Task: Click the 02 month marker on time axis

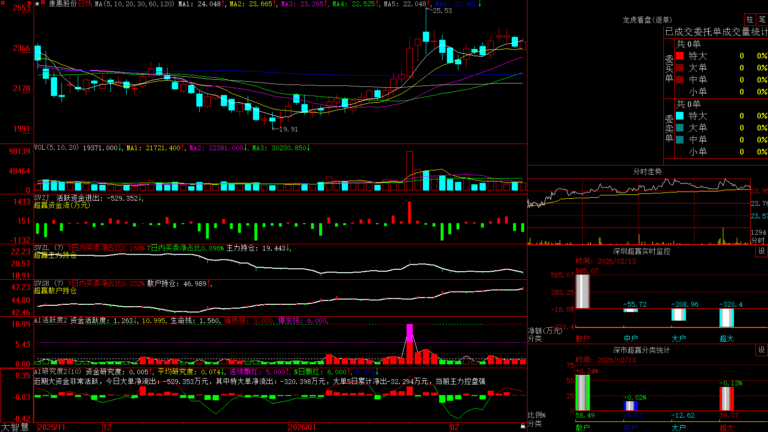Action: [x=454, y=427]
